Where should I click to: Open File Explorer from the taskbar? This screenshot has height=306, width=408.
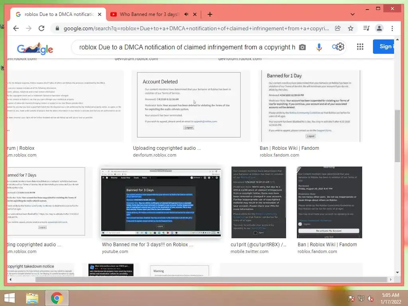(32, 298)
